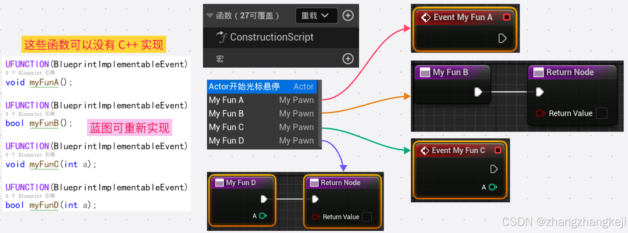Click the A integer pin on My Fun D

coord(263,216)
